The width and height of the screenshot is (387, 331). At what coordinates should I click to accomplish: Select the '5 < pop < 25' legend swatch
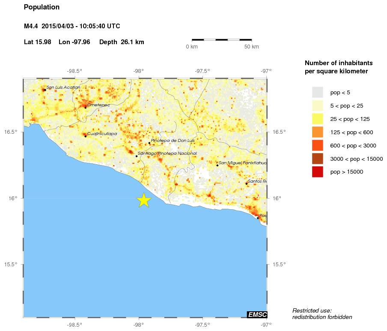point(317,105)
